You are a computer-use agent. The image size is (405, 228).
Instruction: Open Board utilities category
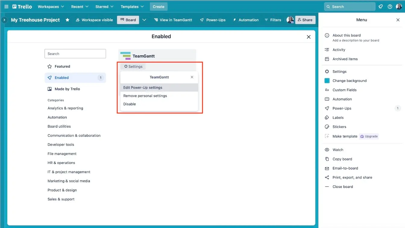click(x=59, y=126)
